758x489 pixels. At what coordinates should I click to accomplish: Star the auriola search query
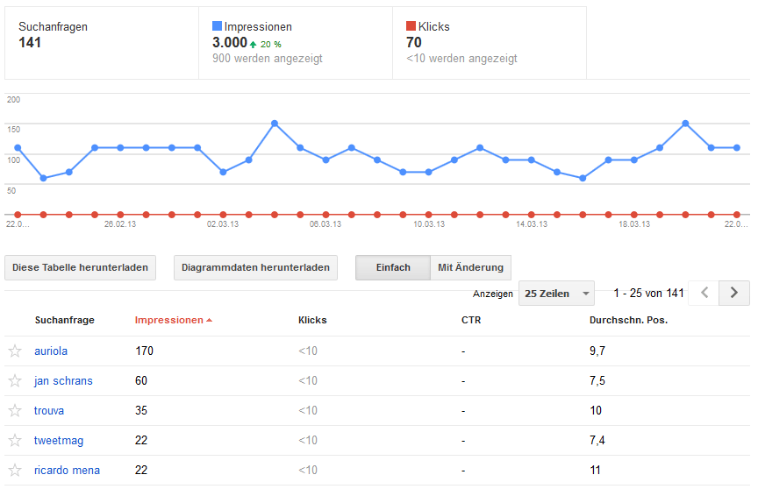(x=15, y=351)
